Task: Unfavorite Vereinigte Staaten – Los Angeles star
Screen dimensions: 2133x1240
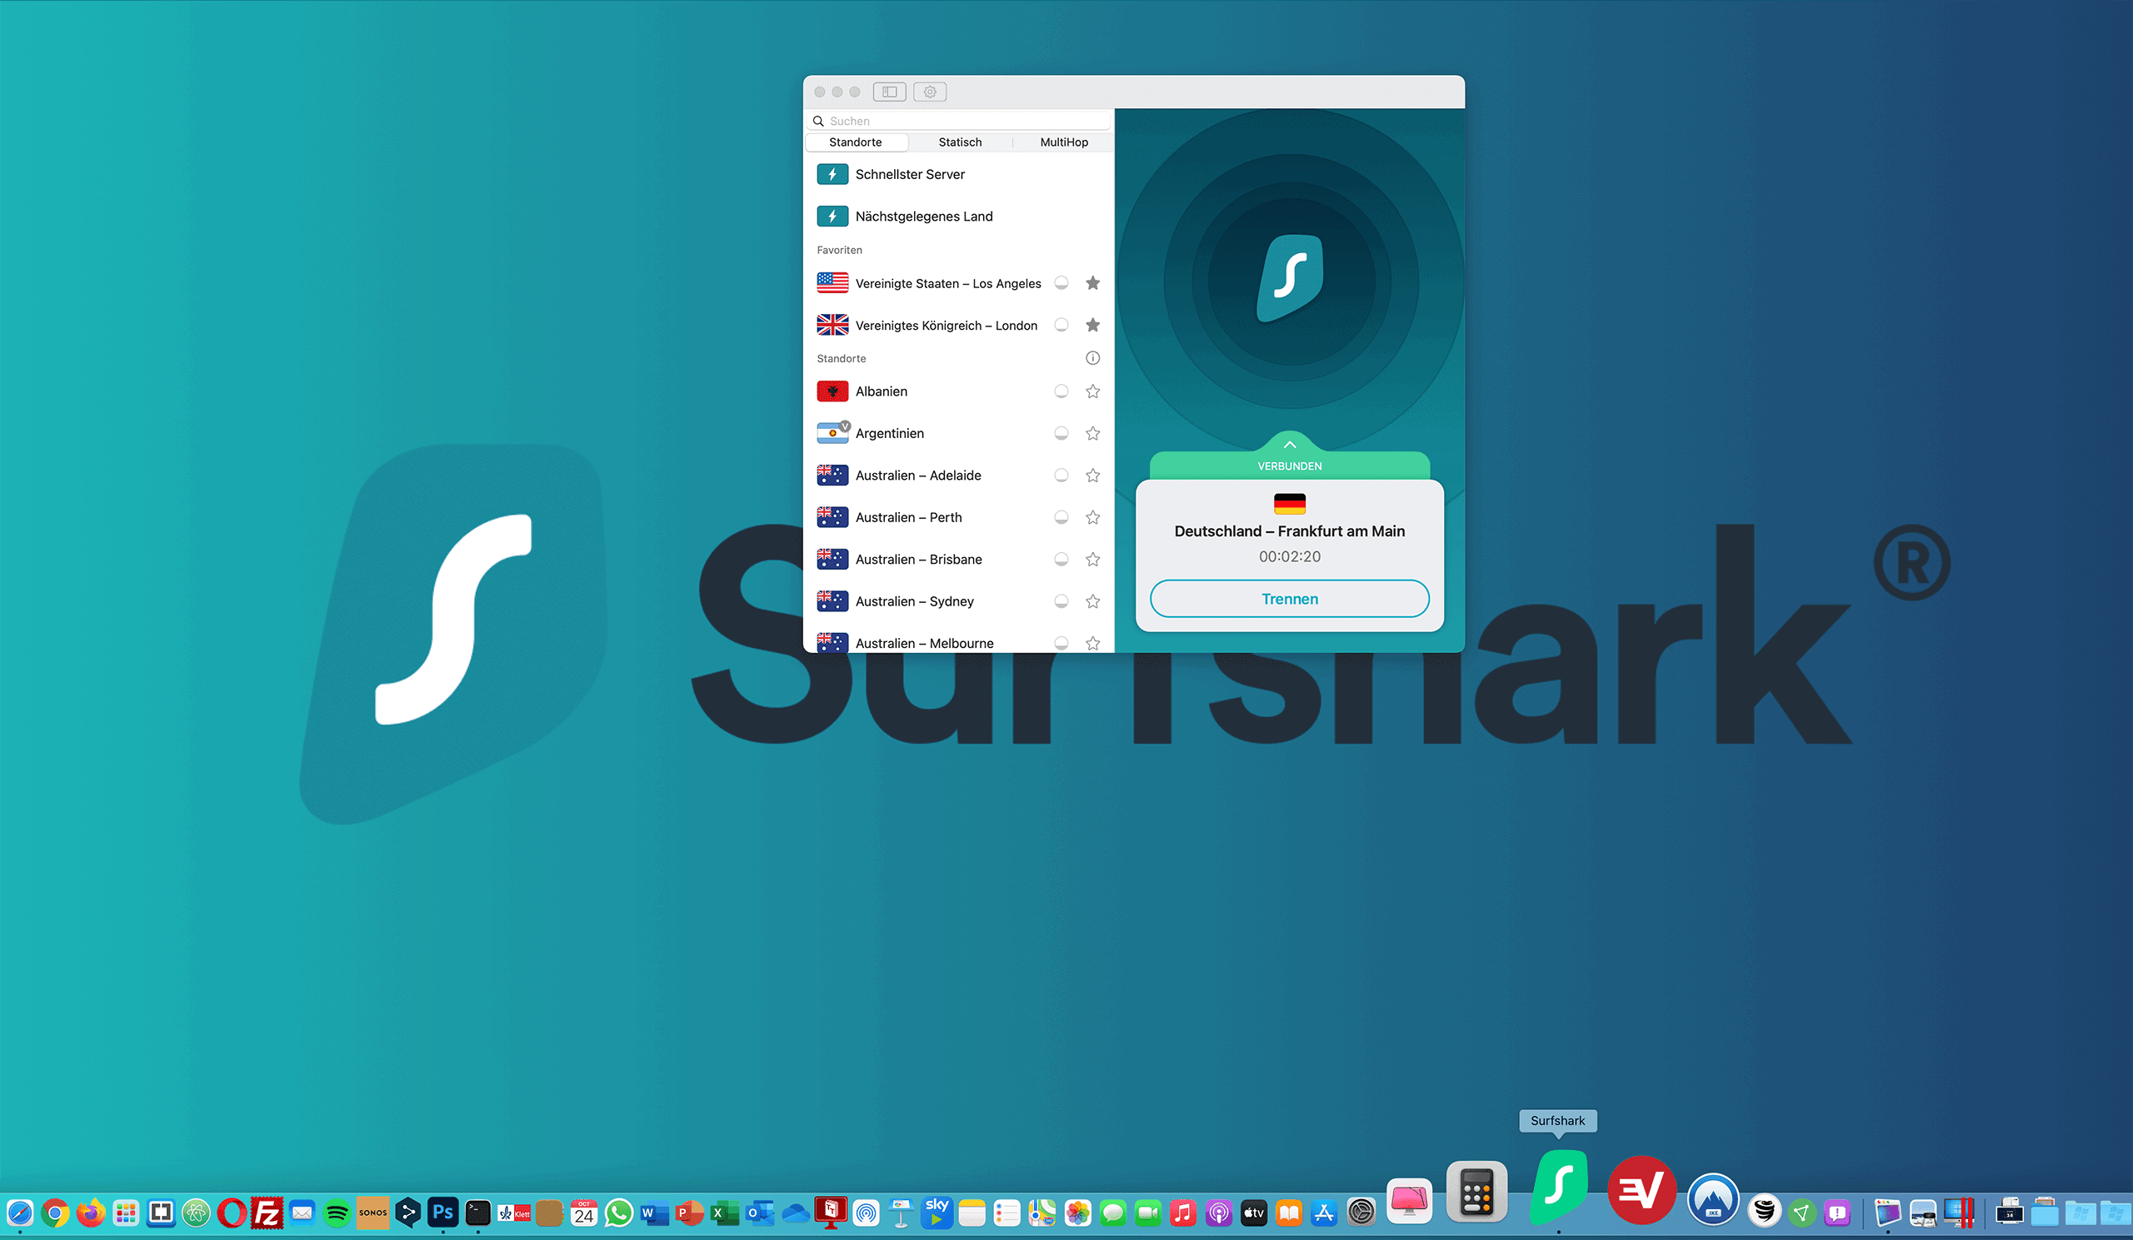Action: (1092, 282)
